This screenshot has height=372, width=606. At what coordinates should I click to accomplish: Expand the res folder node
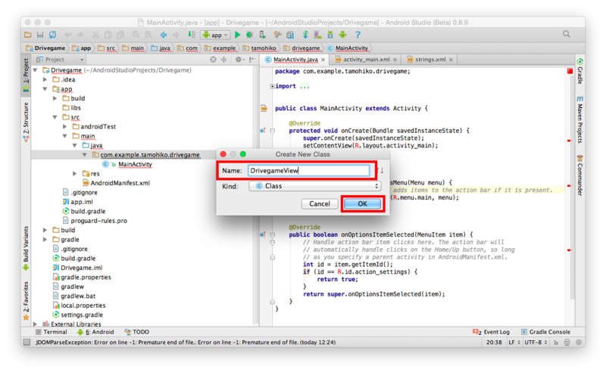[75, 174]
